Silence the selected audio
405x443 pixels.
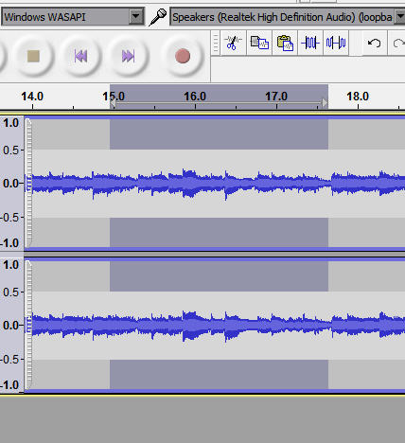click(336, 43)
